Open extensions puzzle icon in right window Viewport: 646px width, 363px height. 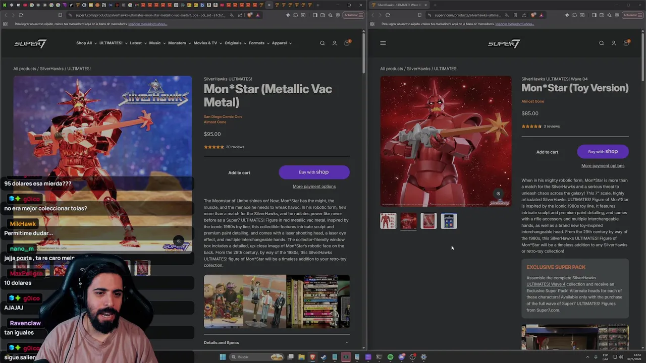point(575,15)
